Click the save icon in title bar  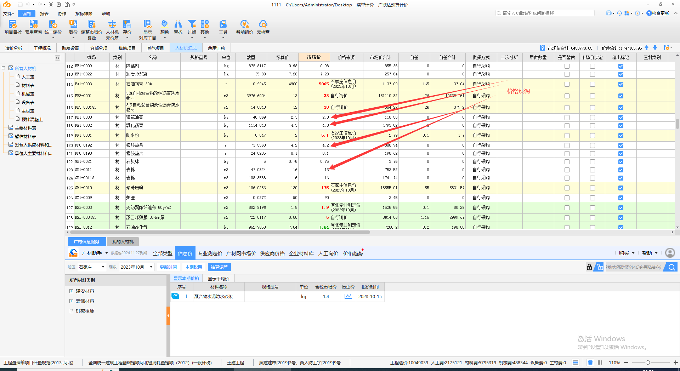point(20,5)
